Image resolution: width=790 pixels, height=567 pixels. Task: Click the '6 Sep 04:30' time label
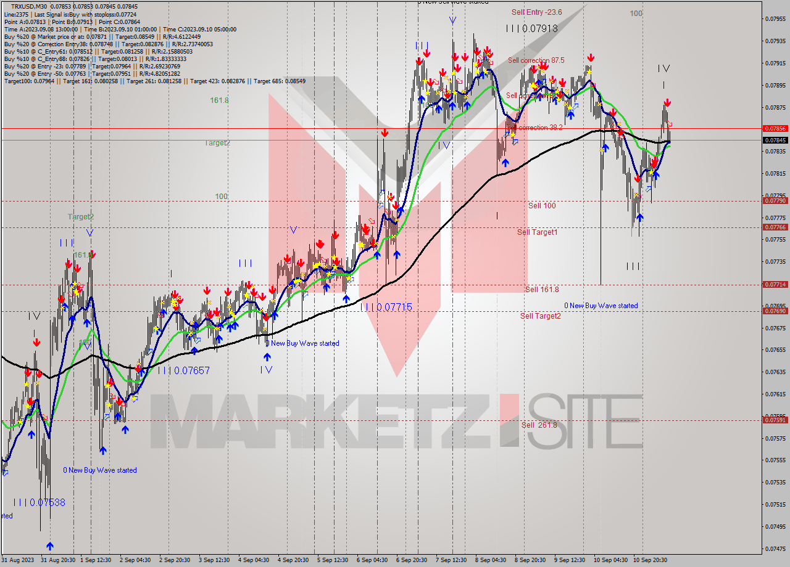point(372,560)
